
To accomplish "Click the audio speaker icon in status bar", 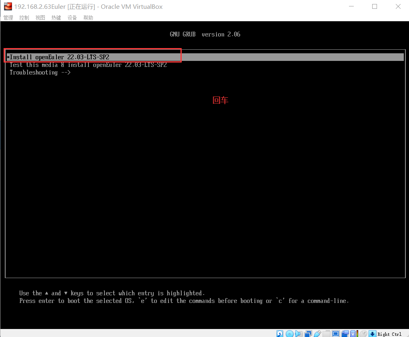I will 299,334.
